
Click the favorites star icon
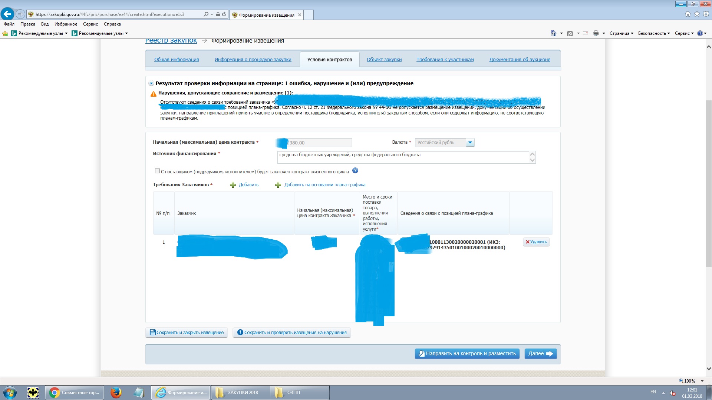(x=697, y=14)
